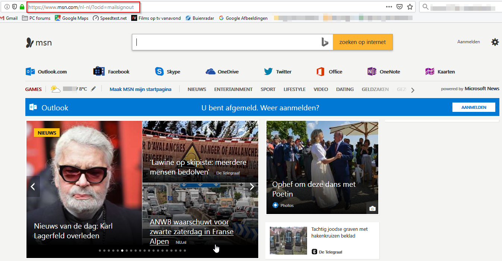The width and height of the screenshot is (502, 261).
Task: Show next slide in news carousel
Action: point(252,187)
